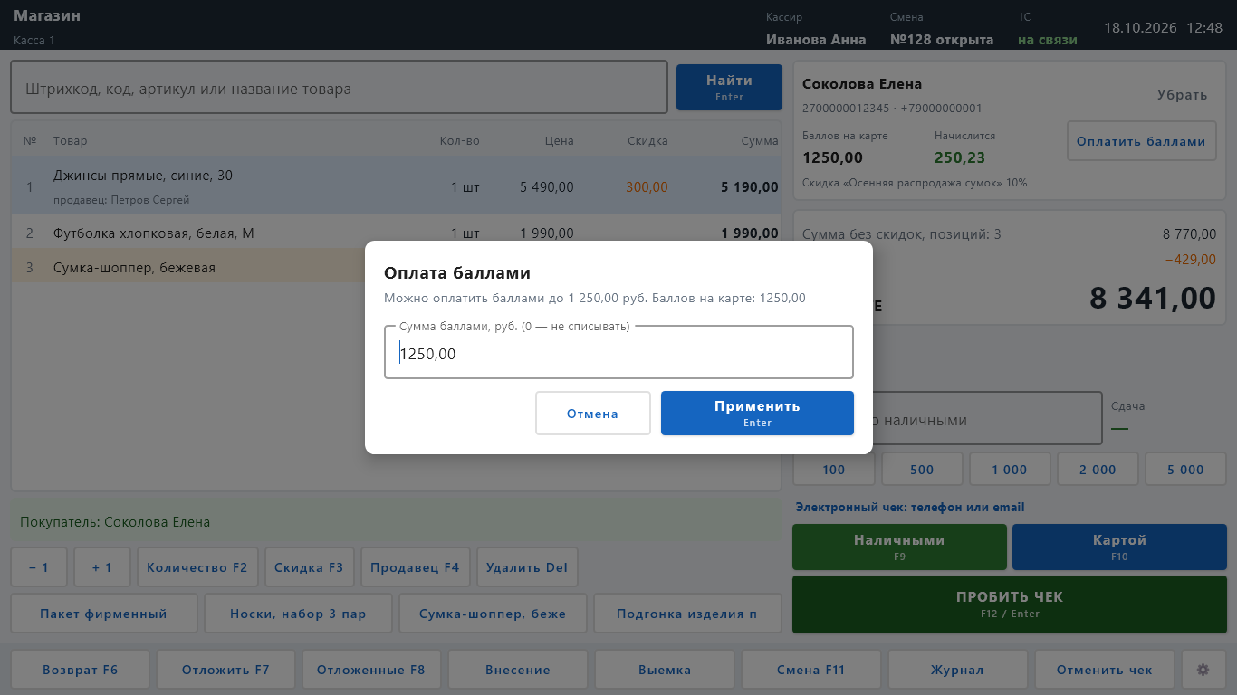The height and width of the screenshot is (695, 1237).
Task: Increase quantity with the + 1 button
Action: (x=102, y=567)
